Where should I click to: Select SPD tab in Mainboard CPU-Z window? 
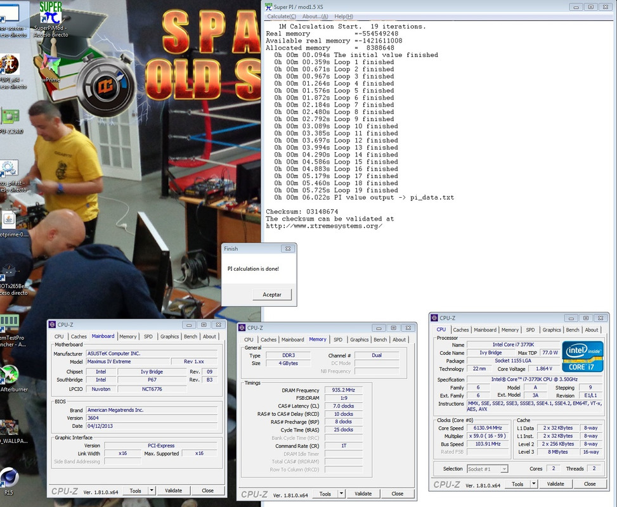148,337
